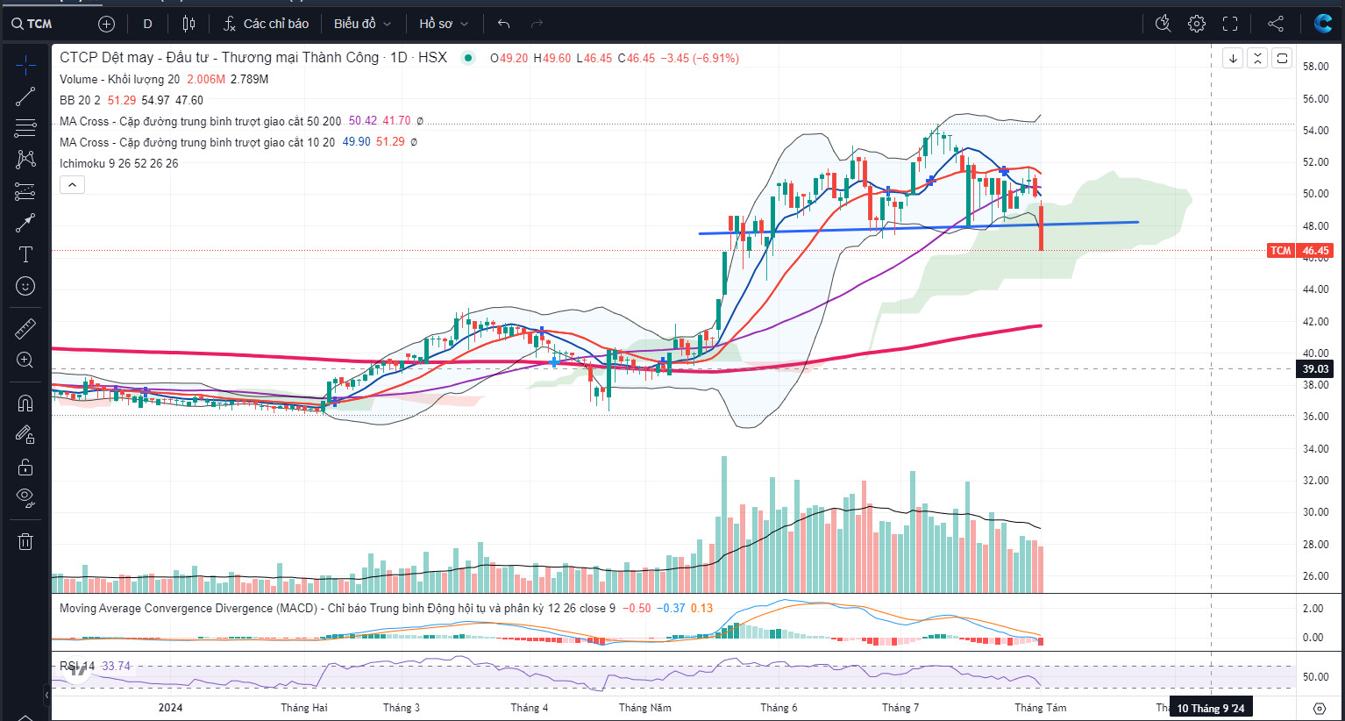
Task: Select the ruler measure tool
Action: [25, 329]
